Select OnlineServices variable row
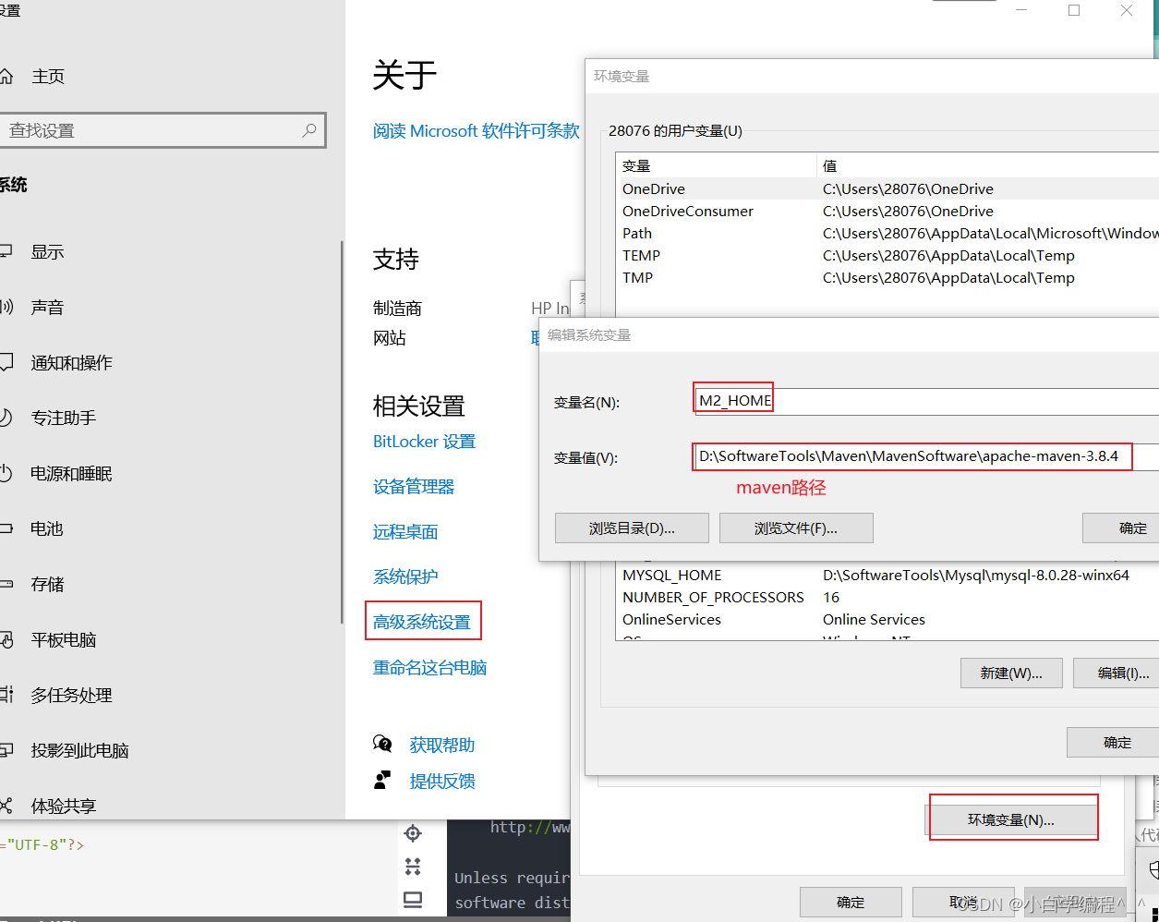This screenshot has height=922, width=1159. tap(887, 620)
